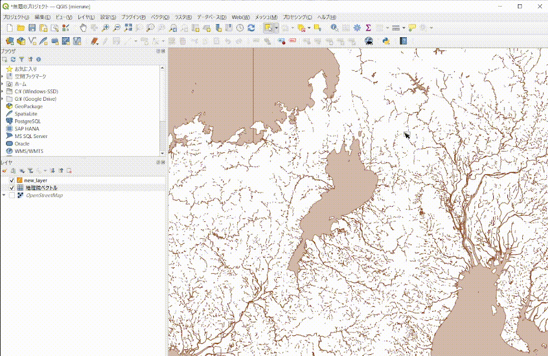Open Data Source Manager icon
Screen dimensions: 548x356
click(10, 41)
